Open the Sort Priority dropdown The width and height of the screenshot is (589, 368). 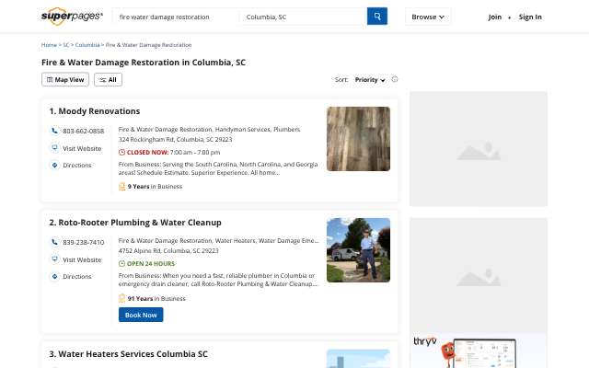[370, 80]
